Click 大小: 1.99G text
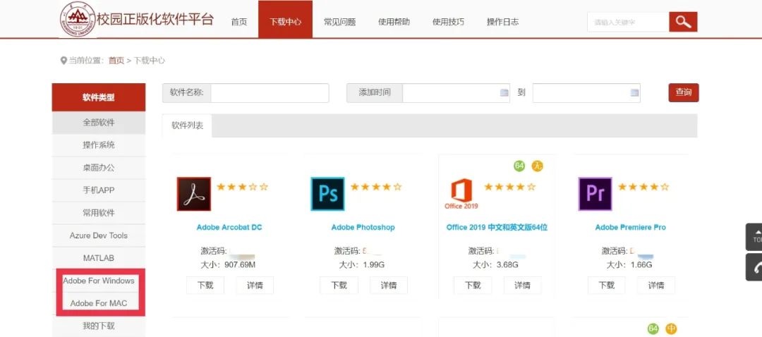 [x=361, y=264]
